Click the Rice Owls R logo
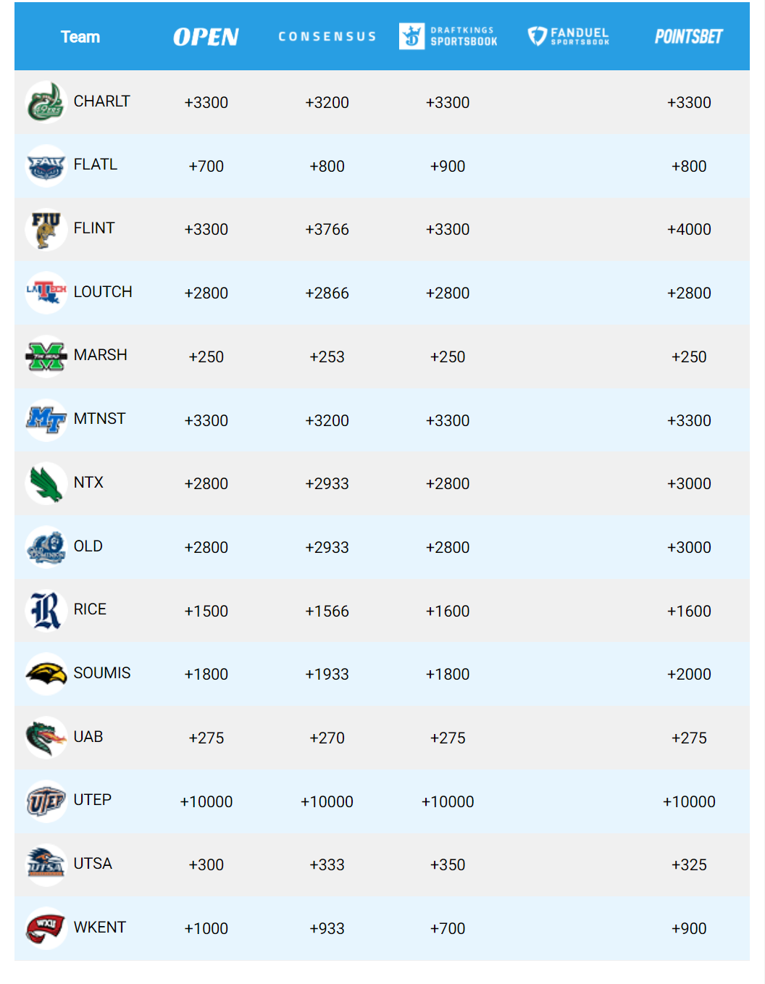 pyautogui.click(x=46, y=610)
